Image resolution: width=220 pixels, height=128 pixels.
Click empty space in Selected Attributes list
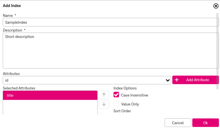(50, 107)
